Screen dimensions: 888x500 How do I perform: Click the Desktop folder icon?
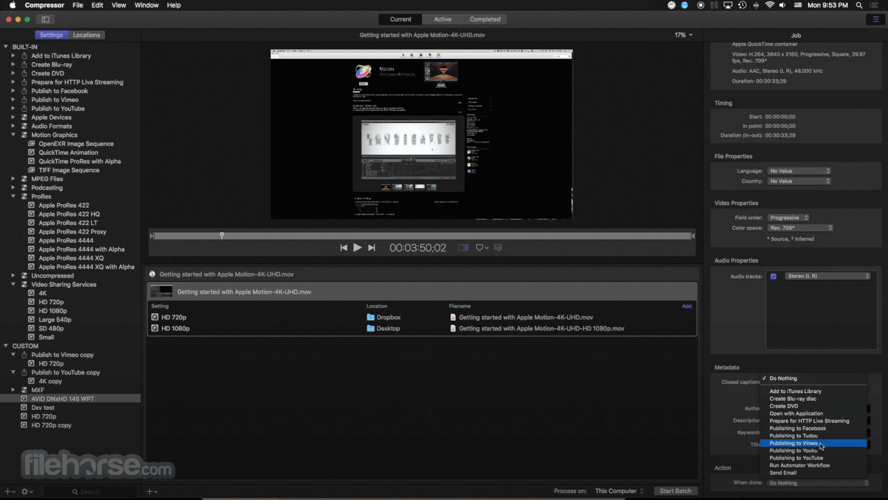tap(371, 328)
